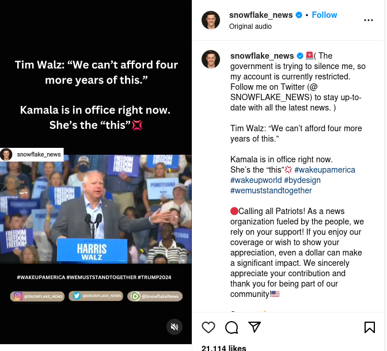Open the snowflake_news header profile picture

(x=211, y=20)
